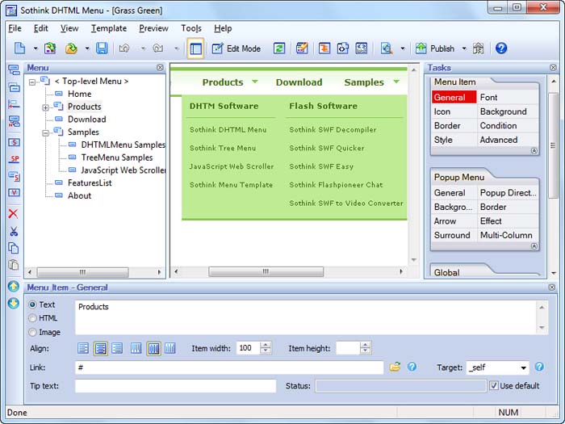Click the magnifier Preview toolbar icon
This screenshot has height=424, width=565.
tap(387, 48)
